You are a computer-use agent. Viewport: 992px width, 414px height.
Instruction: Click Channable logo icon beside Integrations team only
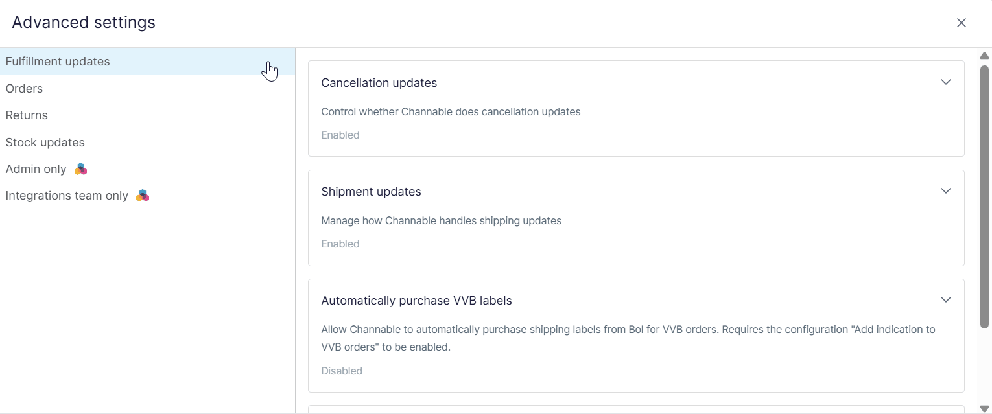(x=143, y=196)
